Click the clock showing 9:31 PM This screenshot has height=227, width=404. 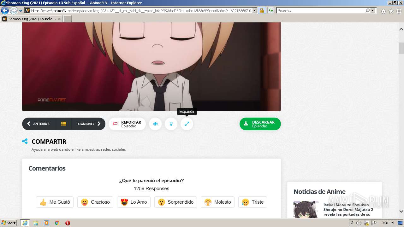point(388,223)
